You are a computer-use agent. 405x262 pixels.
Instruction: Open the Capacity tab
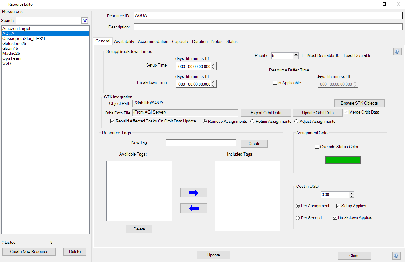click(180, 41)
